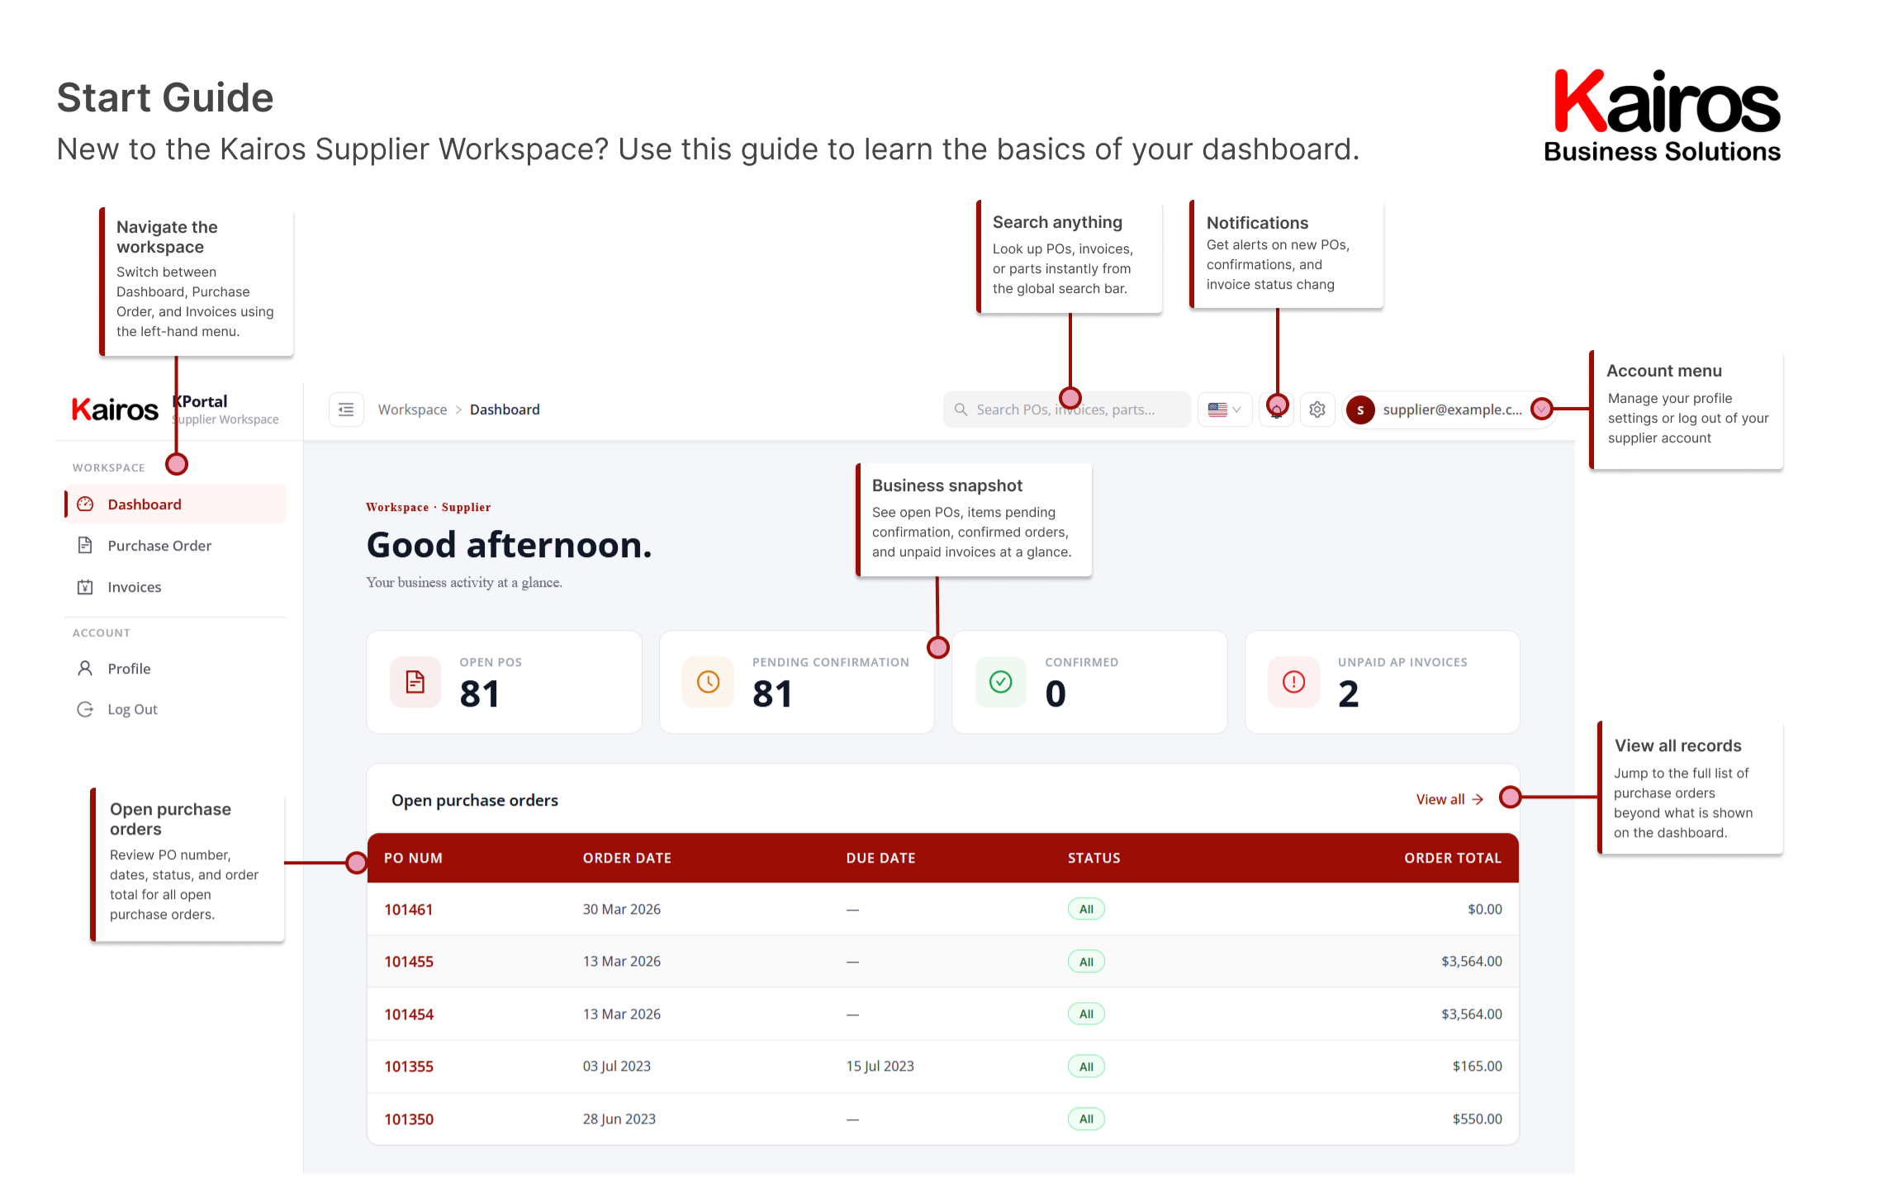
Task: Click the All status badge for PO 101350
Action: click(1086, 1119)
